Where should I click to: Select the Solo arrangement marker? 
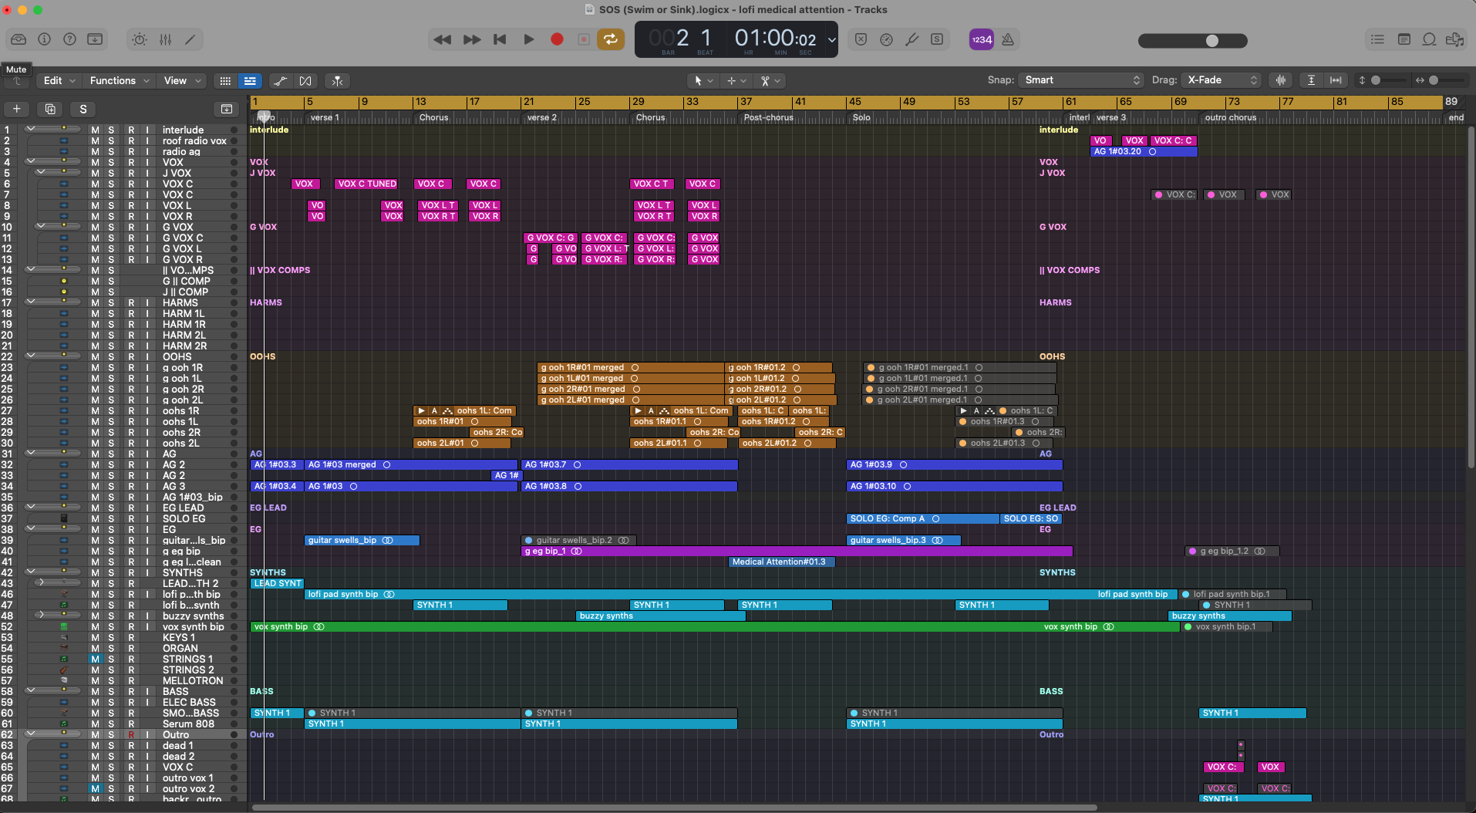click(861, 118)
